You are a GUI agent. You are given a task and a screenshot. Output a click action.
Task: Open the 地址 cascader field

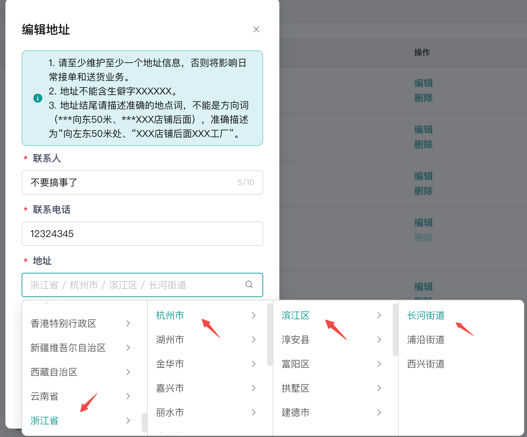pyautogui.click(x=142, y=285)
